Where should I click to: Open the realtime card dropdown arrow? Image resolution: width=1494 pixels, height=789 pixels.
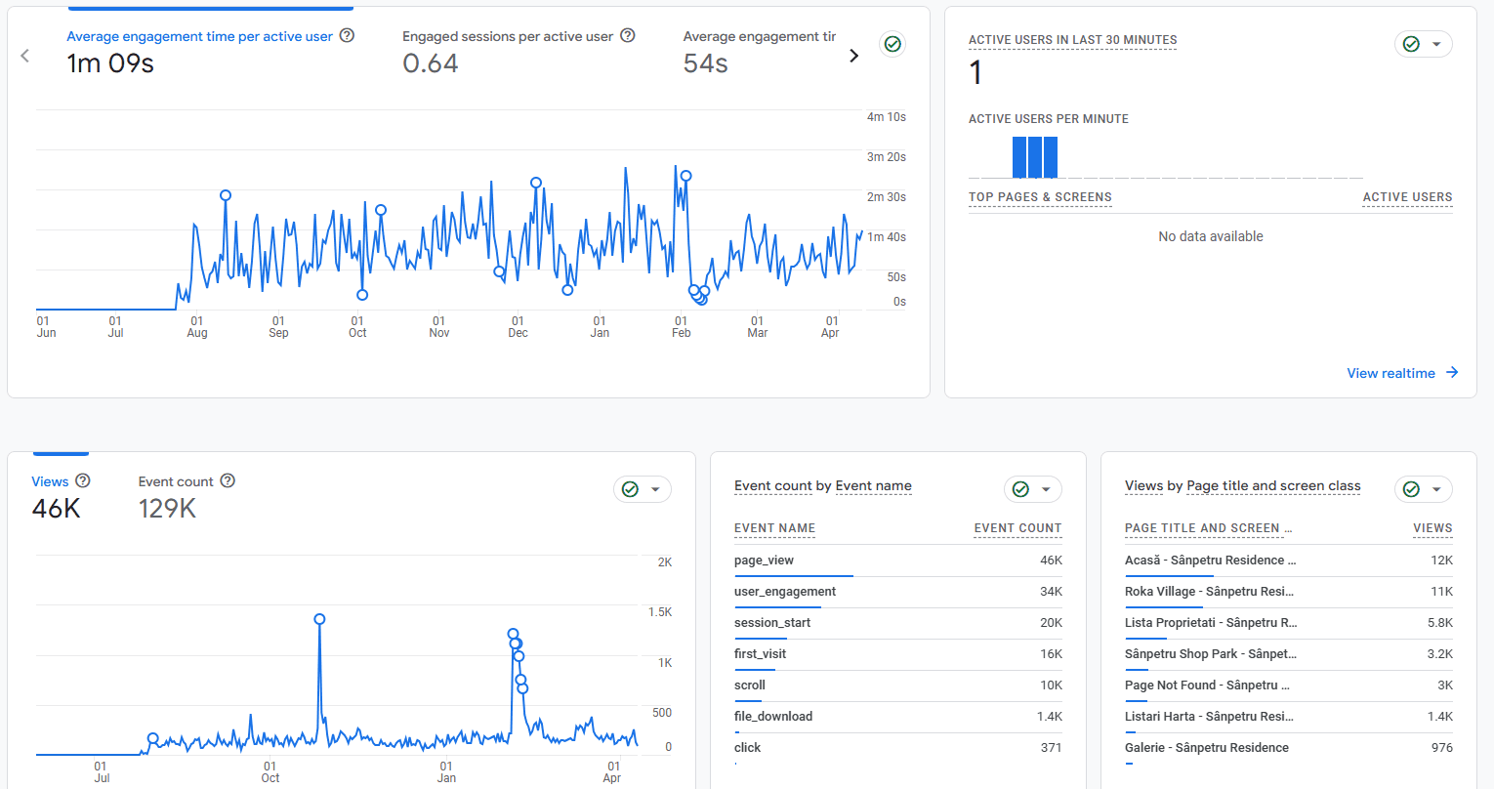point(1436,44)
